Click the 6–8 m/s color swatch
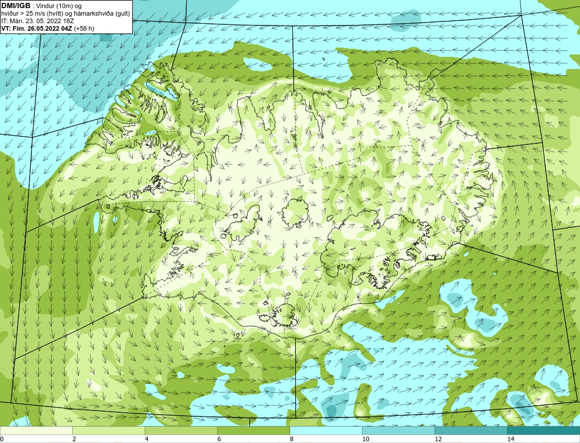The width and height of the screenshot is (580, 443). [254, 430]
